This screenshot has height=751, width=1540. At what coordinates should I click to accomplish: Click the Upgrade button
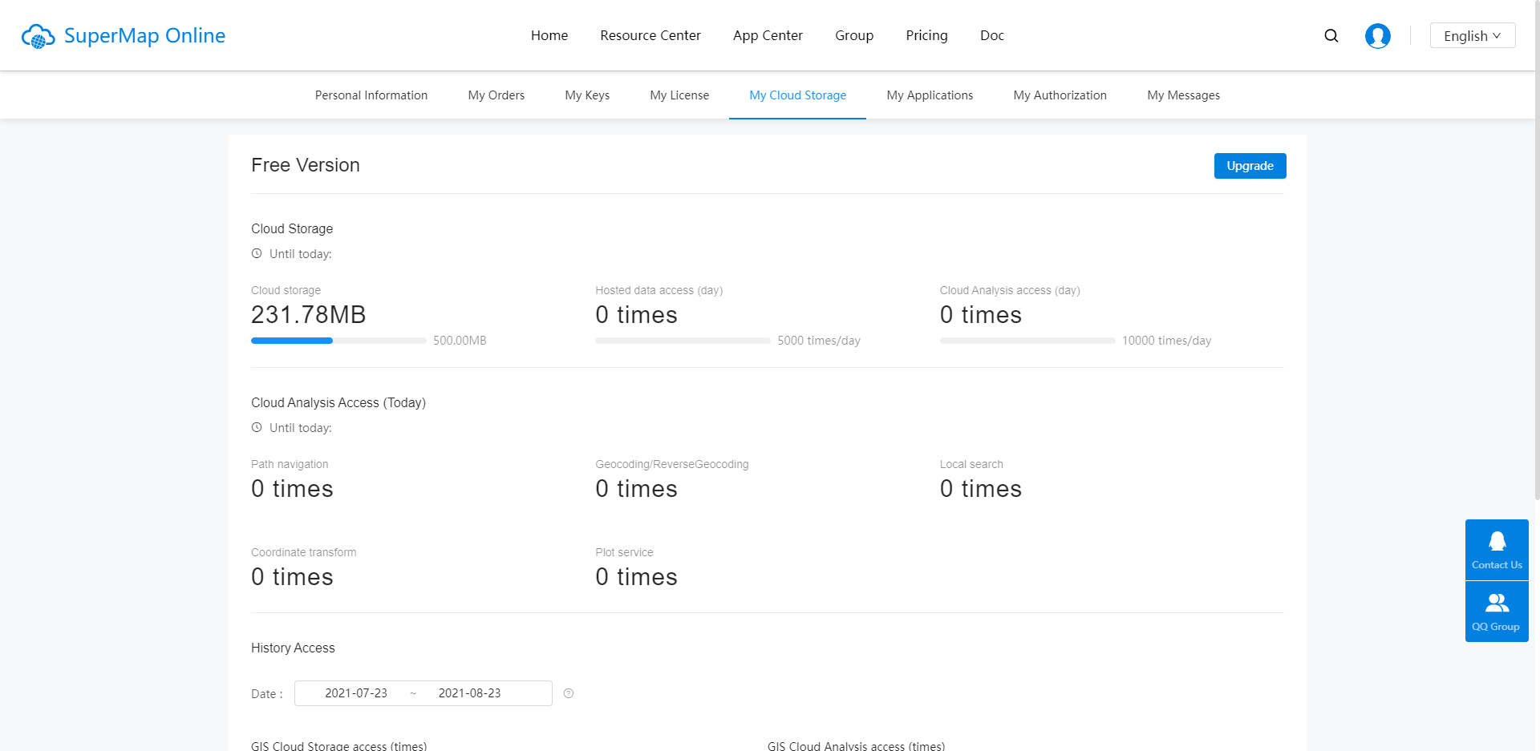coord(1250,166)
